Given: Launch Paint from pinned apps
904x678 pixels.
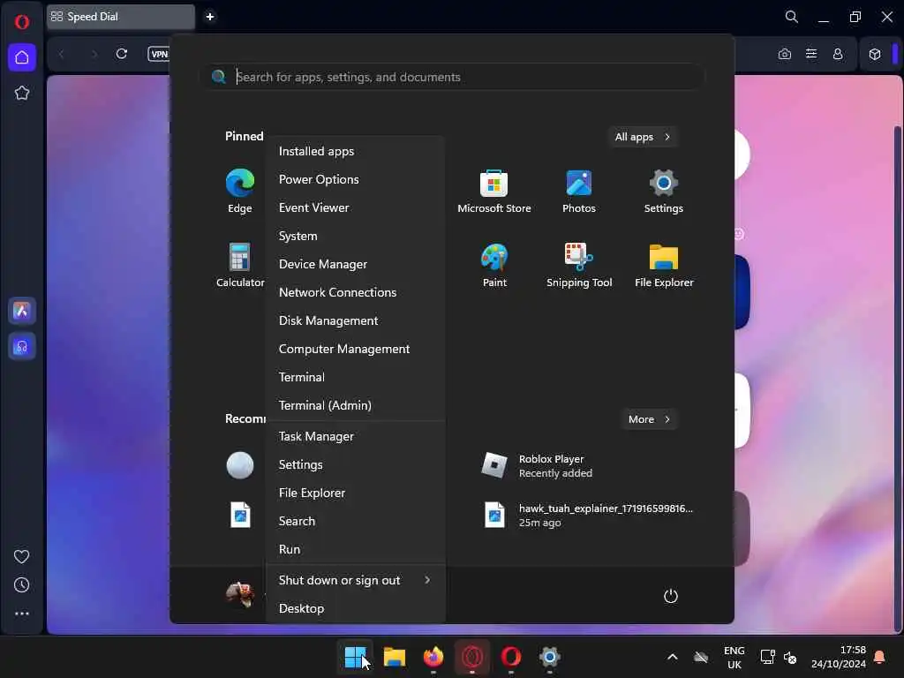Looking at the screenshot, I should click(x=494, y=265).
